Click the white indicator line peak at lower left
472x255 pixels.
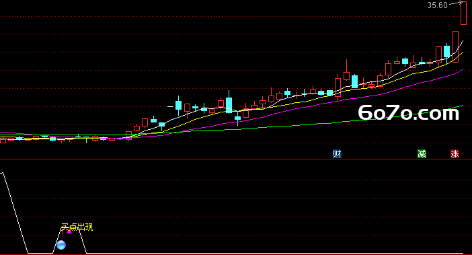(3, 173)
